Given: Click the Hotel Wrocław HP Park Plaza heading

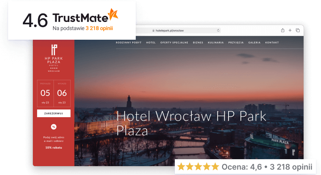Looking at the screenshot, I should [x=191, y=123].
